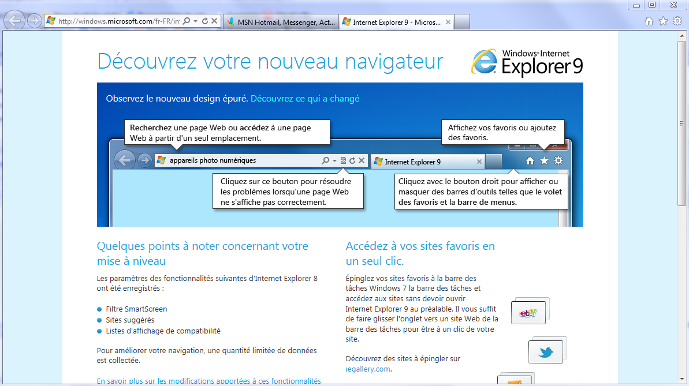Screen dimensions: 689x386
Task: Click the search magnifier in address bar
Action: coord(187,21)
